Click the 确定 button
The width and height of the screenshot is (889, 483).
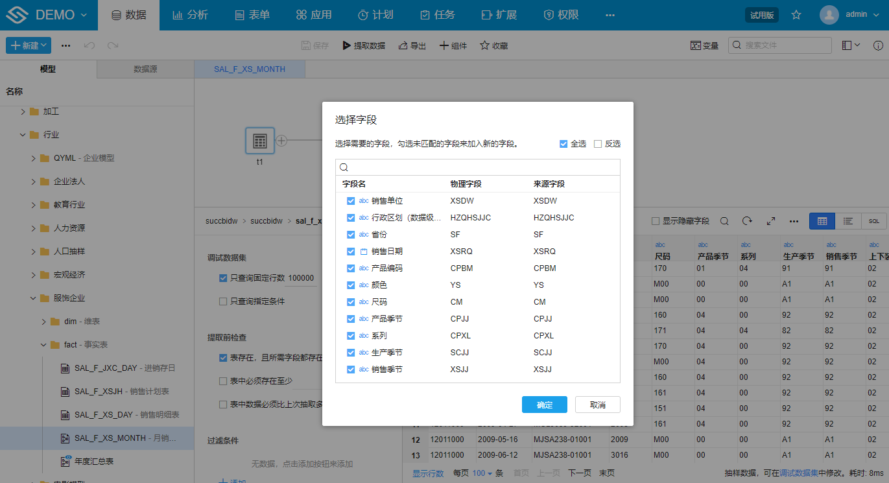pos(544,405)
